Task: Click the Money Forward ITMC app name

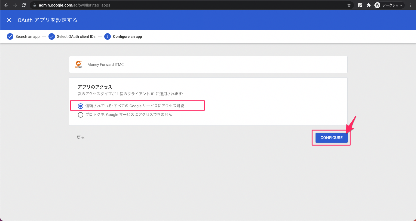Action: [106, 65]
